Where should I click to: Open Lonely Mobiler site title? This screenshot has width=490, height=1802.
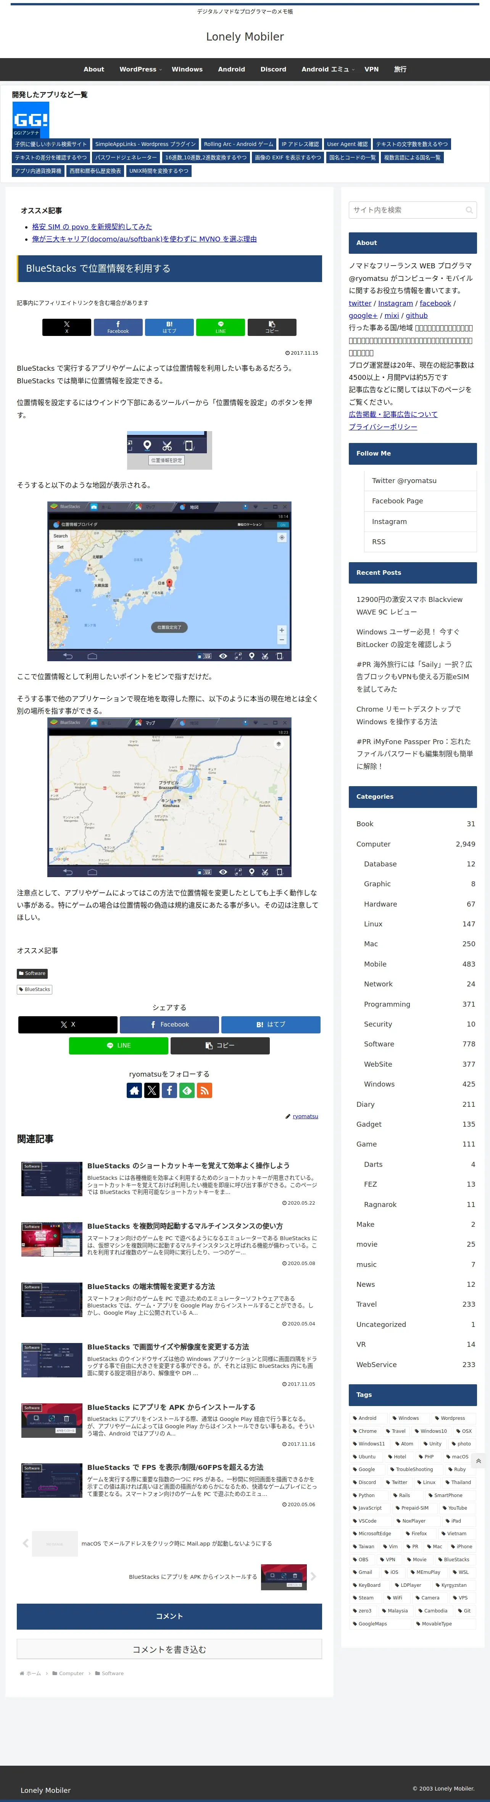245,36
